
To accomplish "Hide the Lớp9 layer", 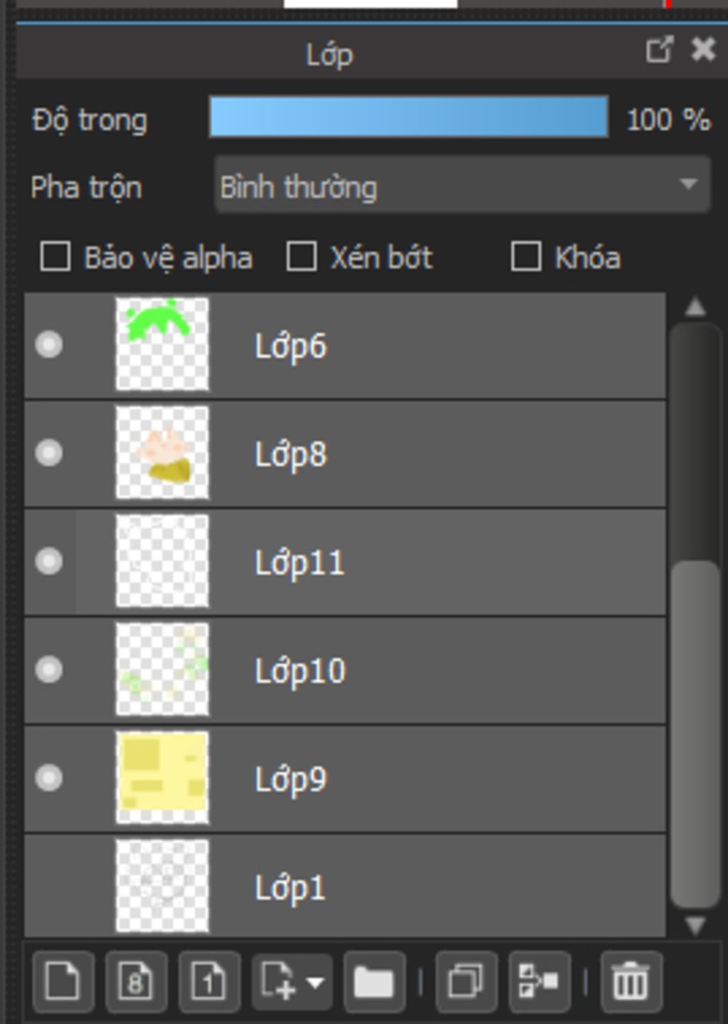I will coord(49,778).
